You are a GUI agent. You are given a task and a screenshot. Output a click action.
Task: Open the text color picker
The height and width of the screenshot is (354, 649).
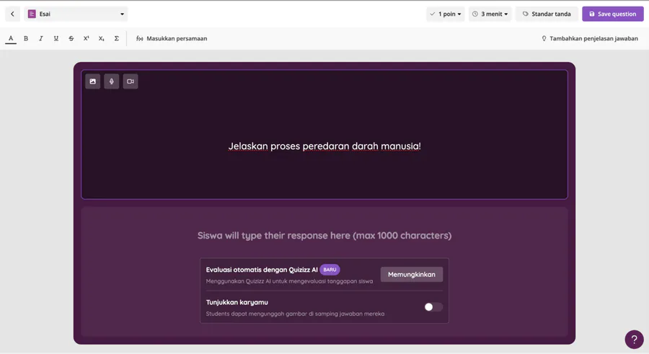point(11,38)
